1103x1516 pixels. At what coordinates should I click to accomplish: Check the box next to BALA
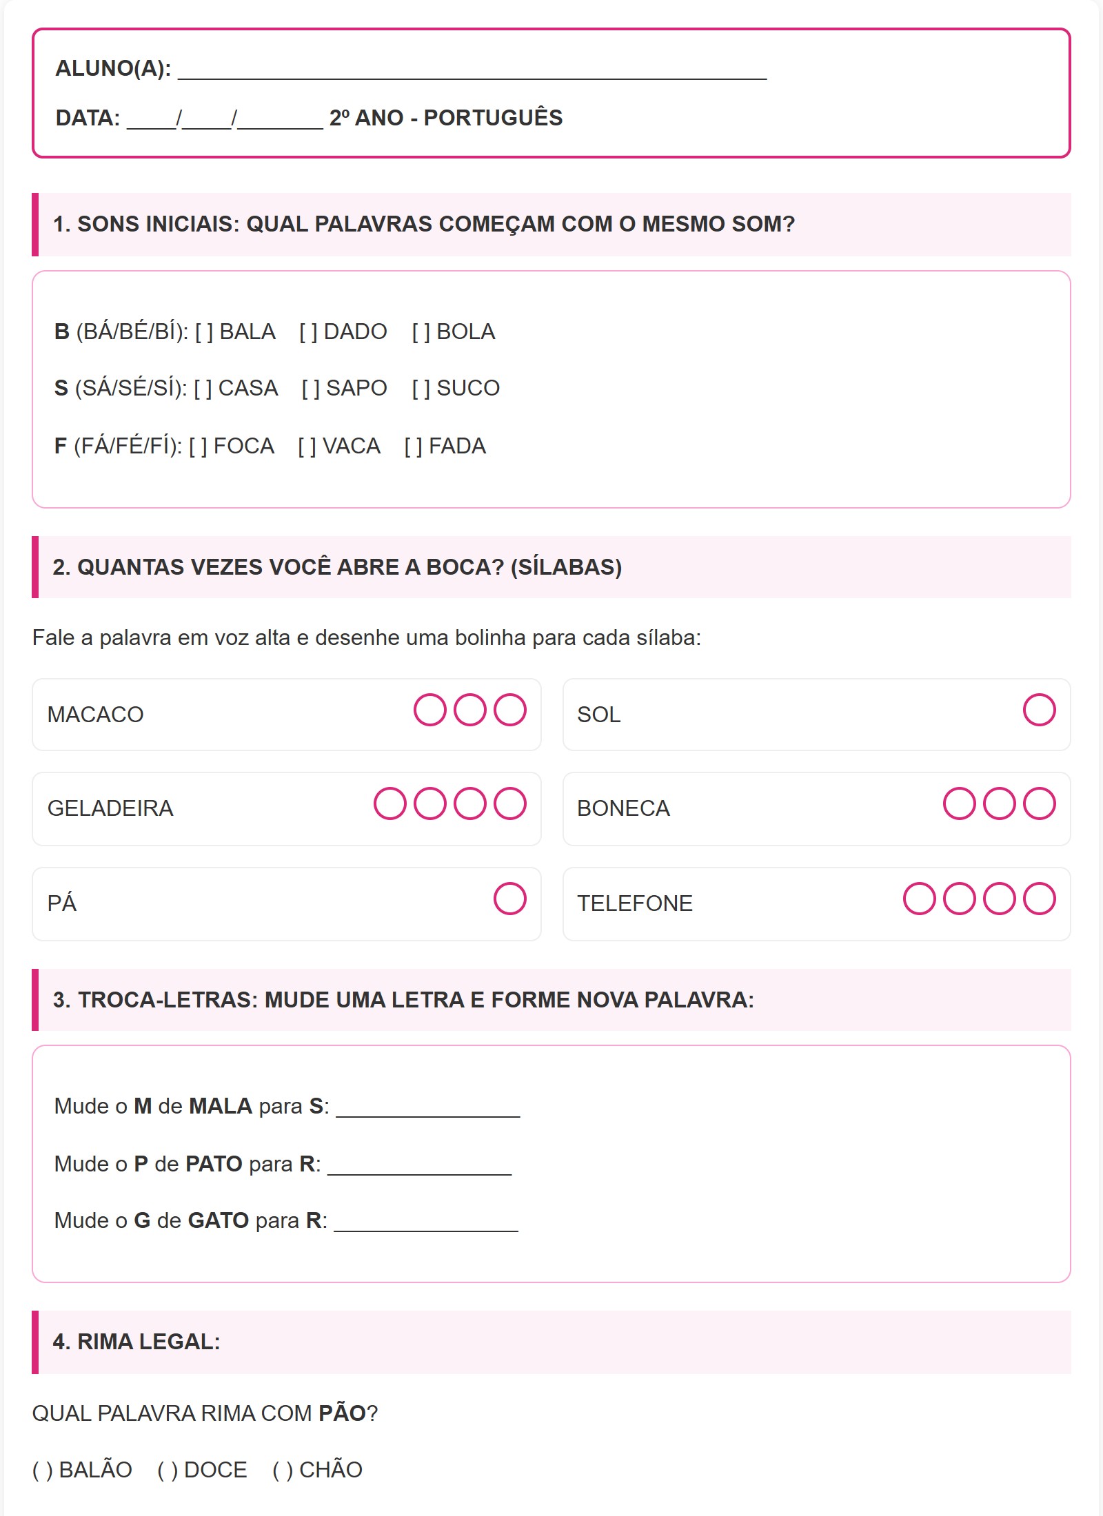204,332
